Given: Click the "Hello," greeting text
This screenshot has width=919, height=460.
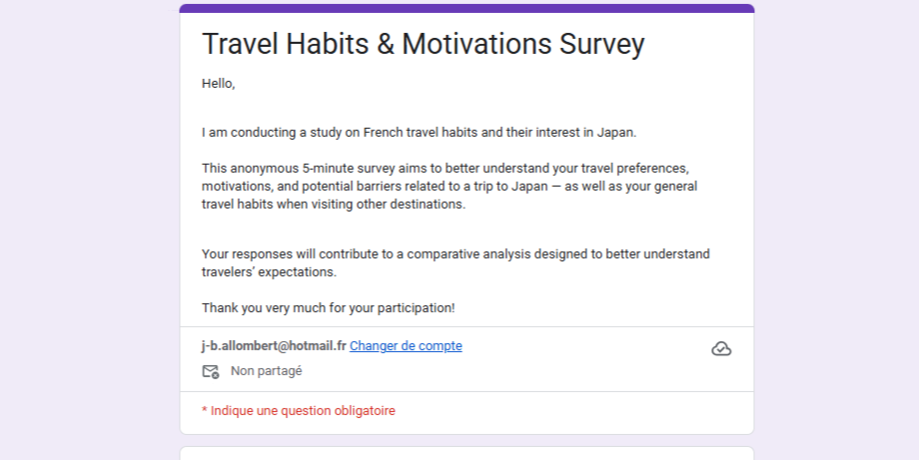Looking at the screenshot, I should [218, 84].
